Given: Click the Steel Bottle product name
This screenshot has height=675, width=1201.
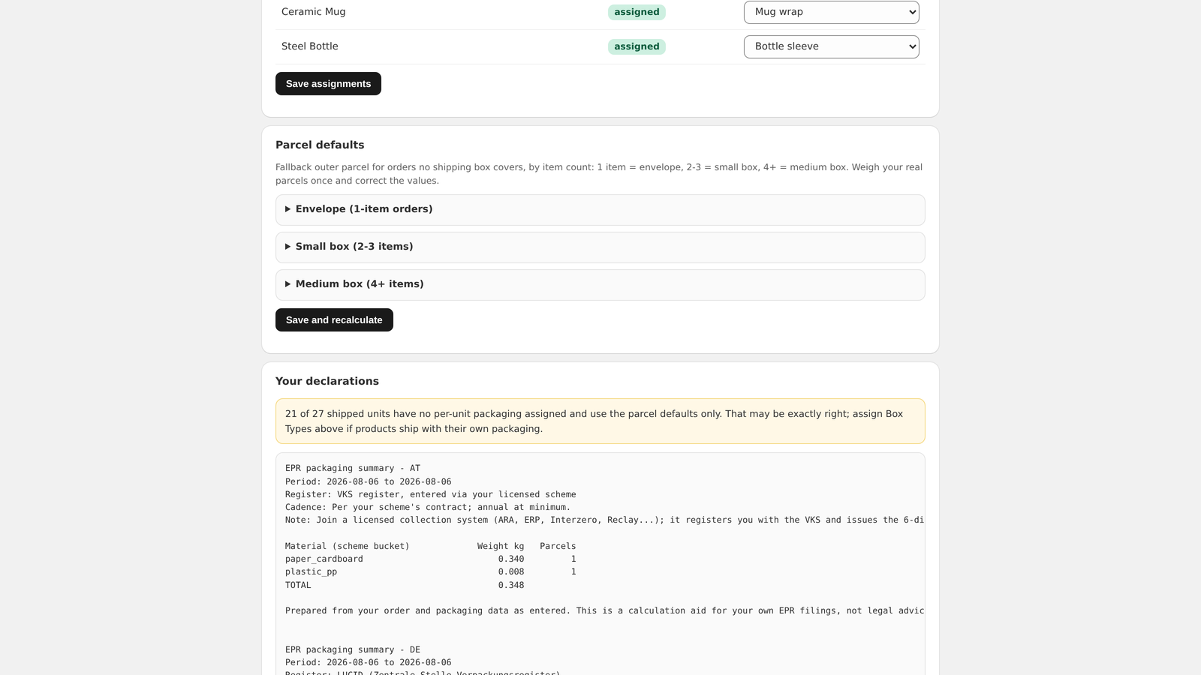Looking at the screenshot, I should 310,46.
